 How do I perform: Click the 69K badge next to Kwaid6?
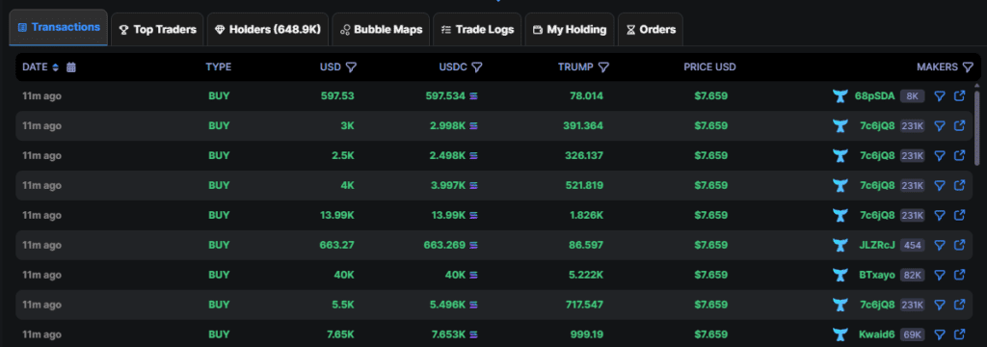(912, 334)
